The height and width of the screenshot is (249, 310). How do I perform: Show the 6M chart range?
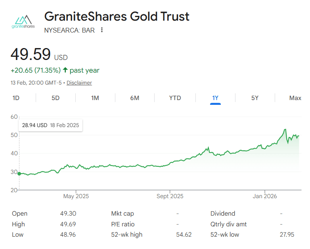(x=135, y=98)
